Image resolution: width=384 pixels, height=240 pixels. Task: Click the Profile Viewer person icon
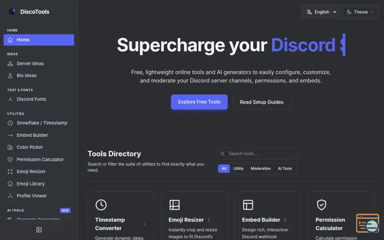pyautogui.click(x=10, y=196)
